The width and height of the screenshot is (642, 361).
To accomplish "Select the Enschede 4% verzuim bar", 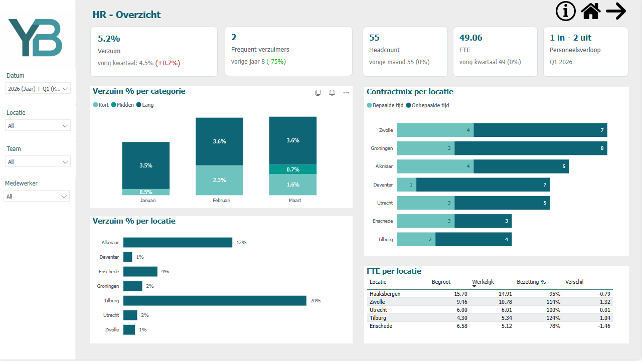I will click(140, 271).
